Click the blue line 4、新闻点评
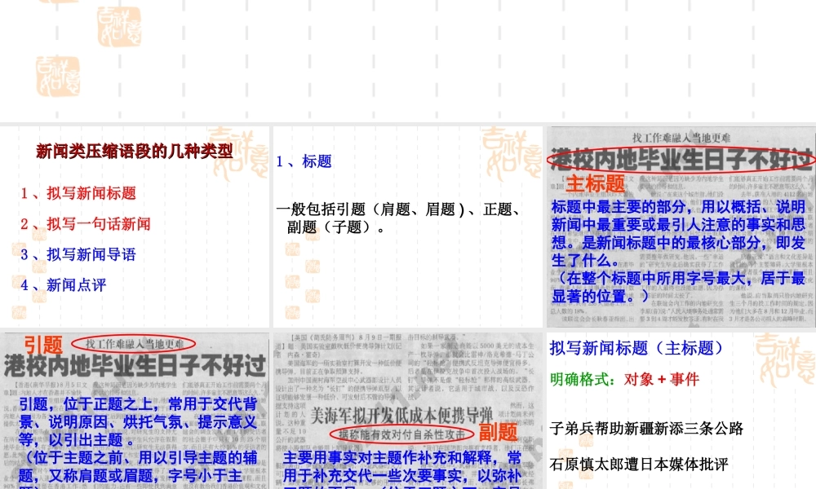Screen dimensions: 816x489 click(63, 284)
